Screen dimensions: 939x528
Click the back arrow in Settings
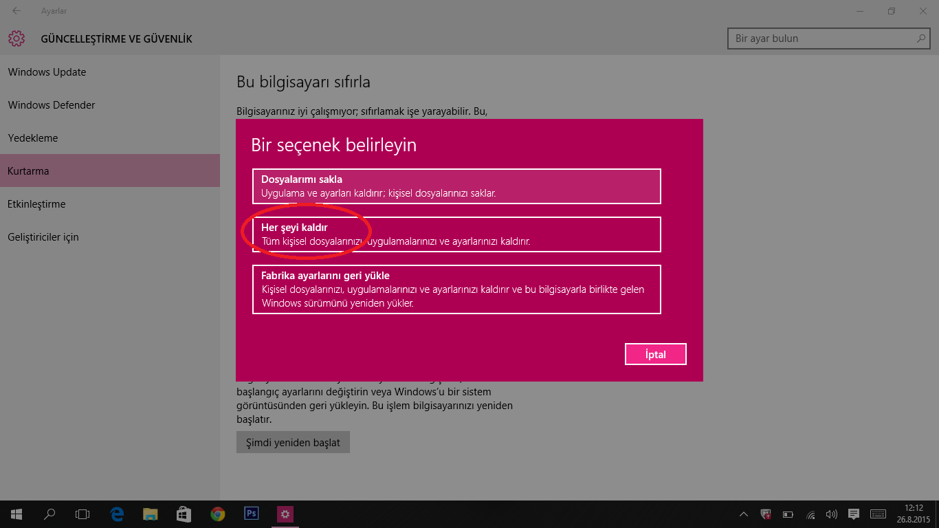[15, 10]
